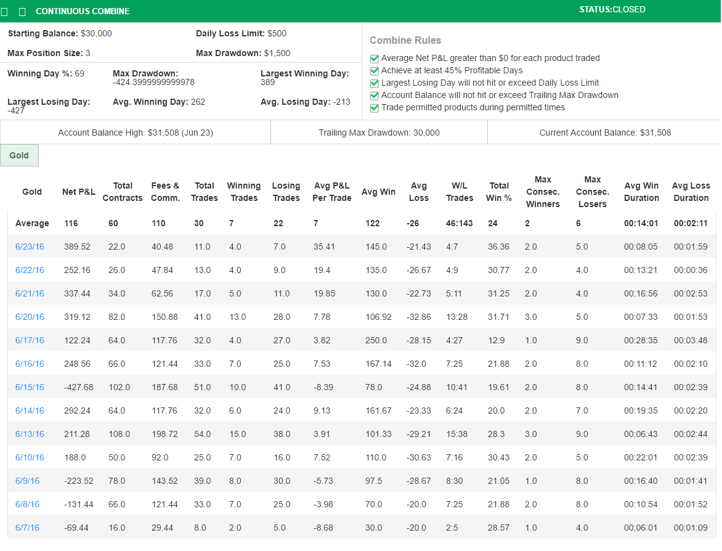Open the 6/17/16 trading day link
This screenshot has width=722, height=551.
point(30,340)
